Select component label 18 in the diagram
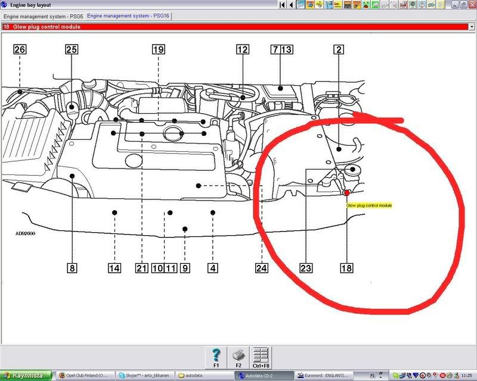This screenshot has height=381, width=477. tap(346, 268)
